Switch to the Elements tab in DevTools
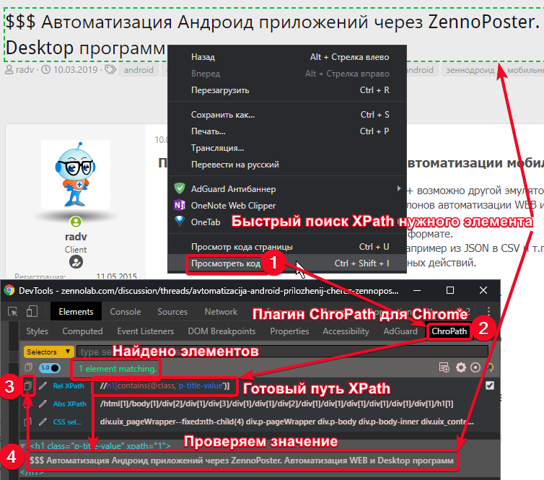The height and width of the screenshot is (480, 544). point(76,312)
